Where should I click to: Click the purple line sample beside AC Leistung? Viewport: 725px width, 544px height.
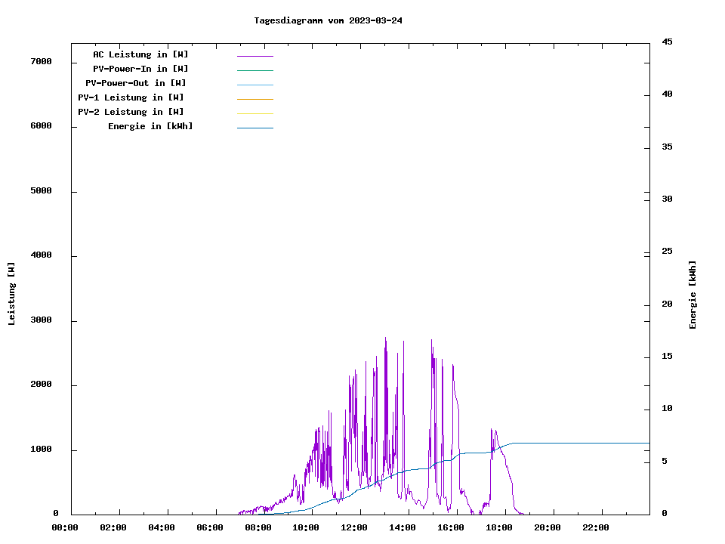(255, 56)
